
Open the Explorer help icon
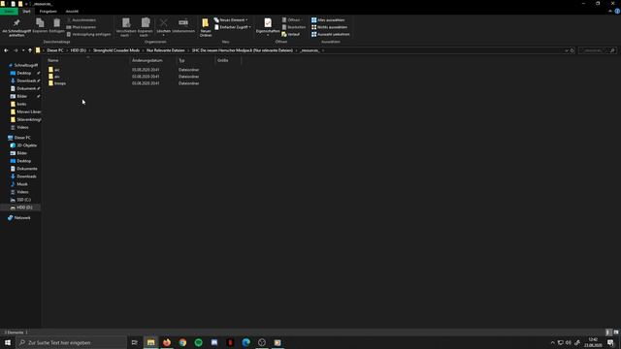[617, 11]
